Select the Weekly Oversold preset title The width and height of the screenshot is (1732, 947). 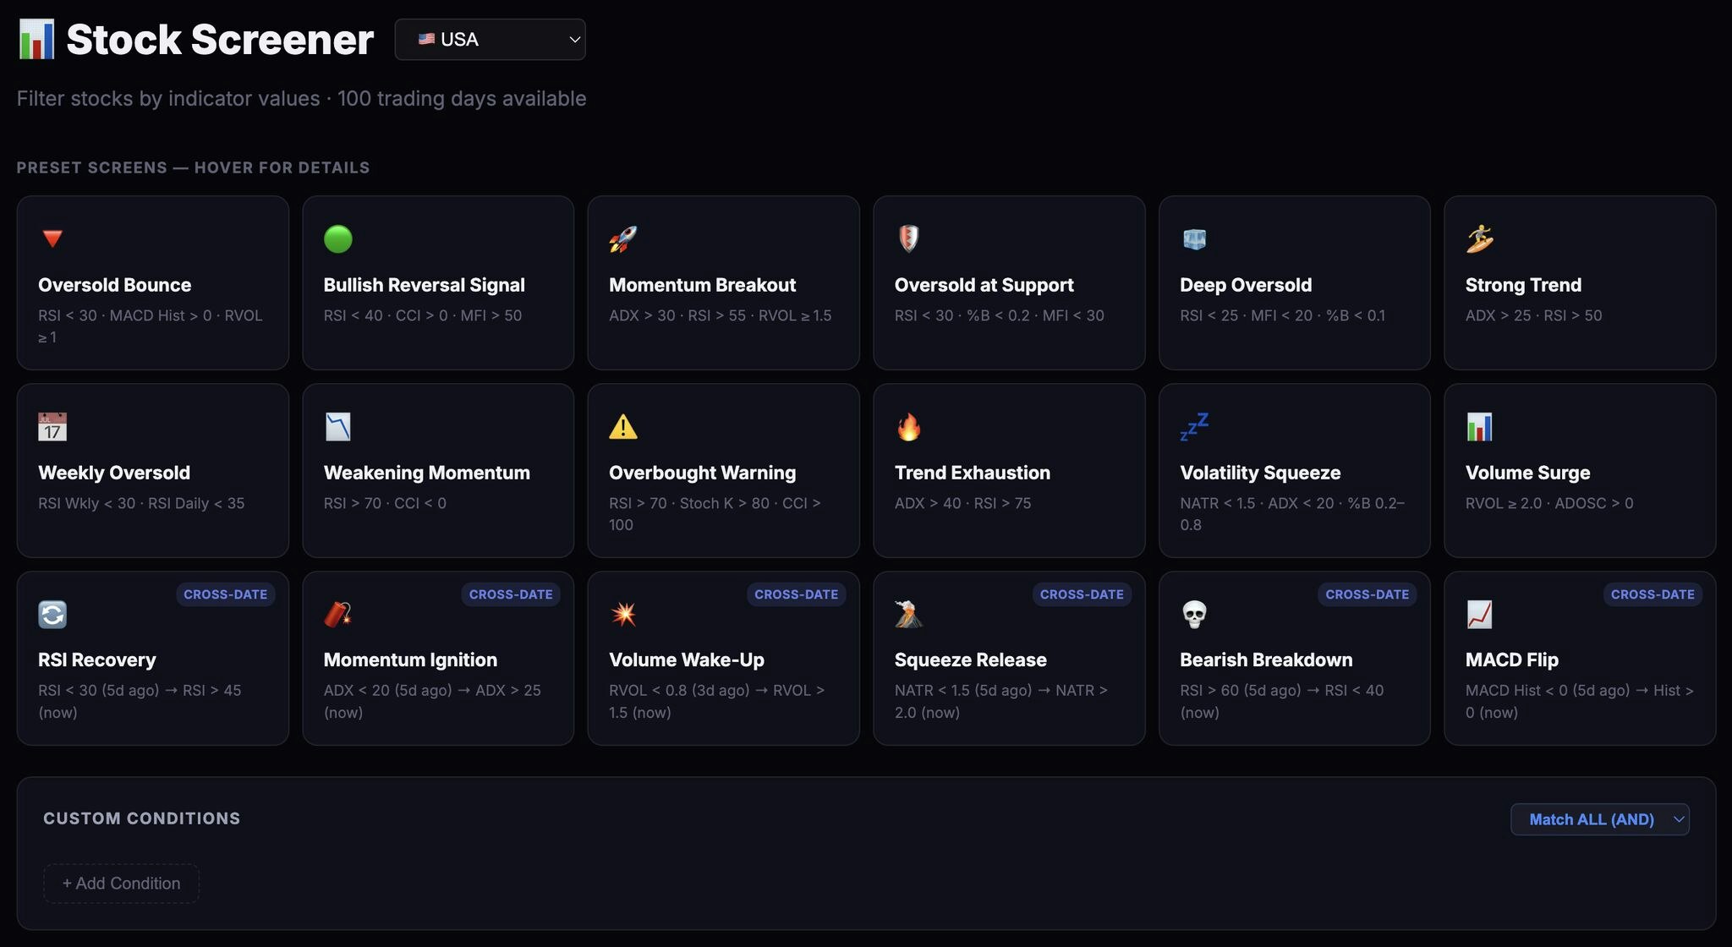(x=114, y=473)
